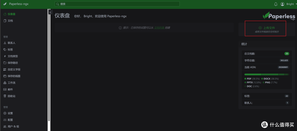The height and width of the screenshot is (131, 297).
Task: Click the 统计 statistics heading
Action: coord(244,44)
